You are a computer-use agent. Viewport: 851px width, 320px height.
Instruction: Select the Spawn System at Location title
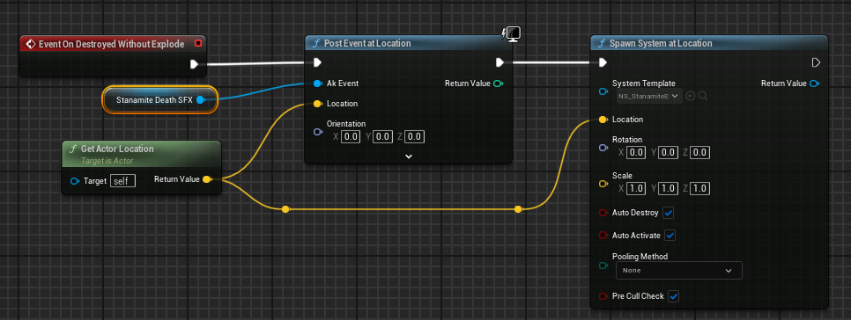tap(661, 43)
